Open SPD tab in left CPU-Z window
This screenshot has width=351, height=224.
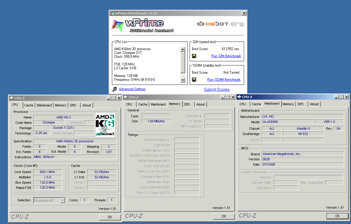73,105
